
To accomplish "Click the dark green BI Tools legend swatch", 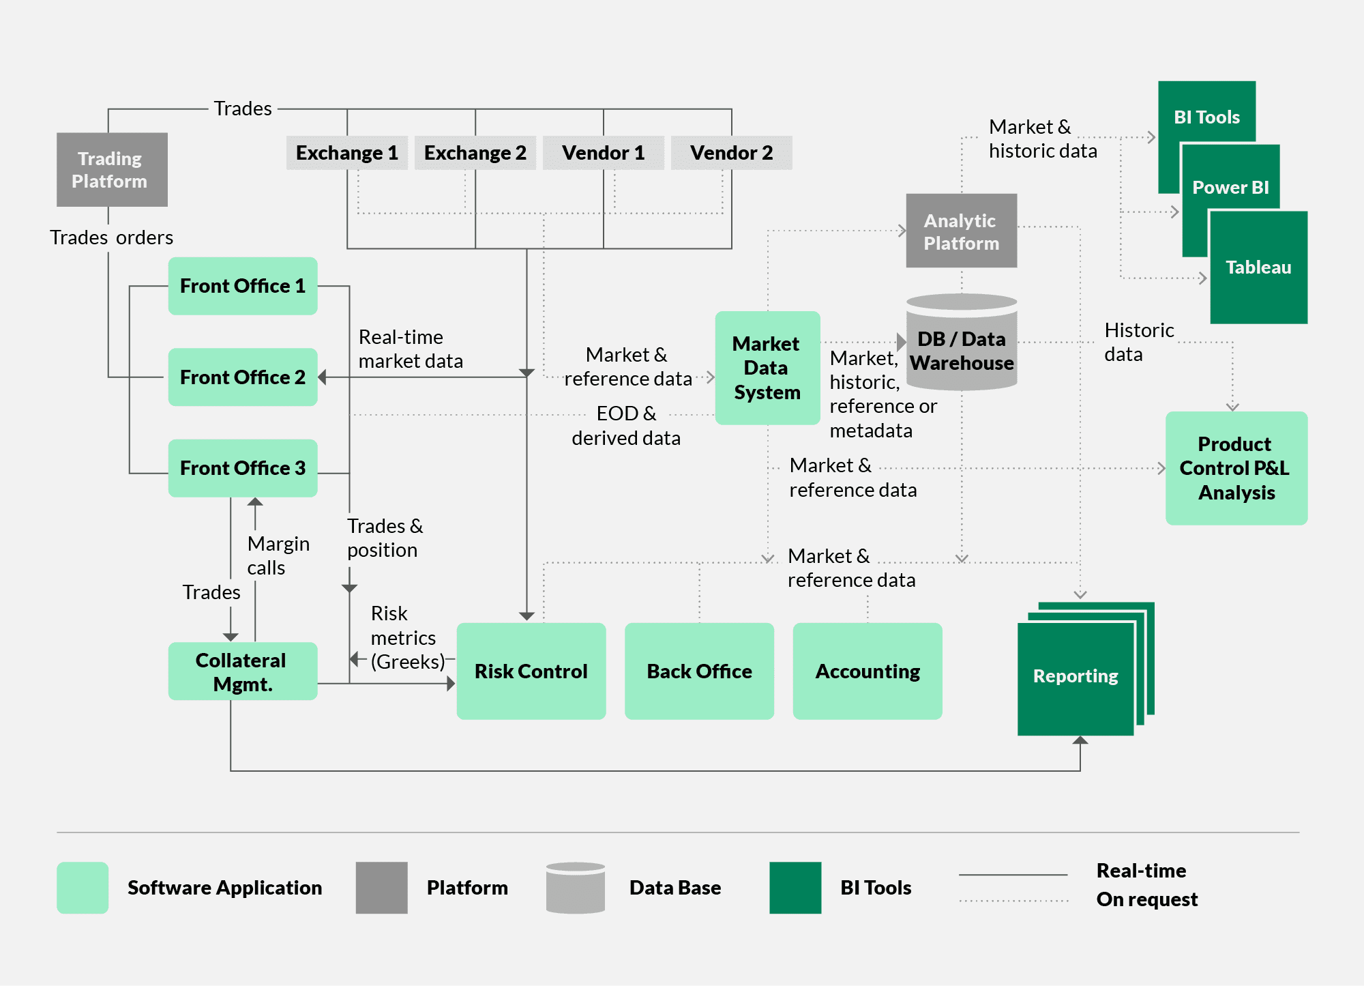I will pos(795,887).
